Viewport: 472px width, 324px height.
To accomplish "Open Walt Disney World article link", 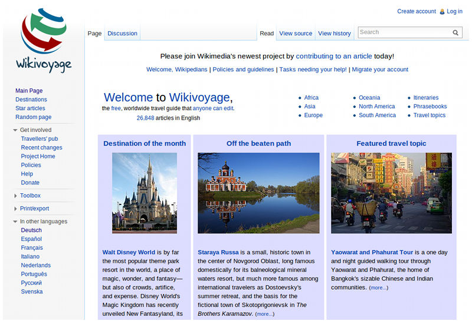I will (129, 253).
